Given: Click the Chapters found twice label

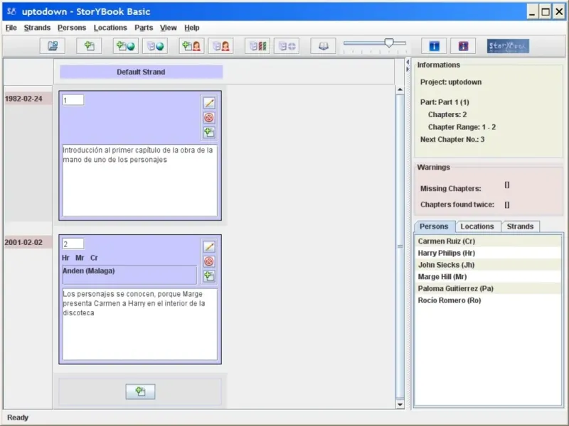Looking at the screenshot, I should click(457, 204).
